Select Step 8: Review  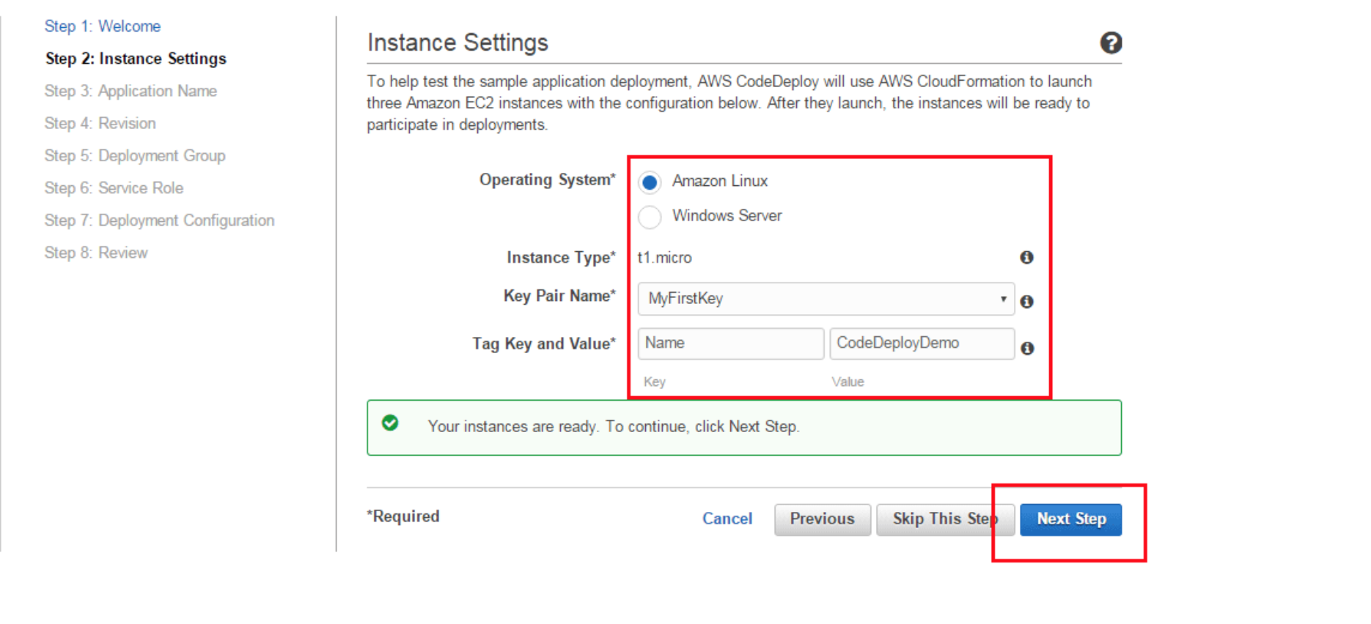[x=96, y=253]
